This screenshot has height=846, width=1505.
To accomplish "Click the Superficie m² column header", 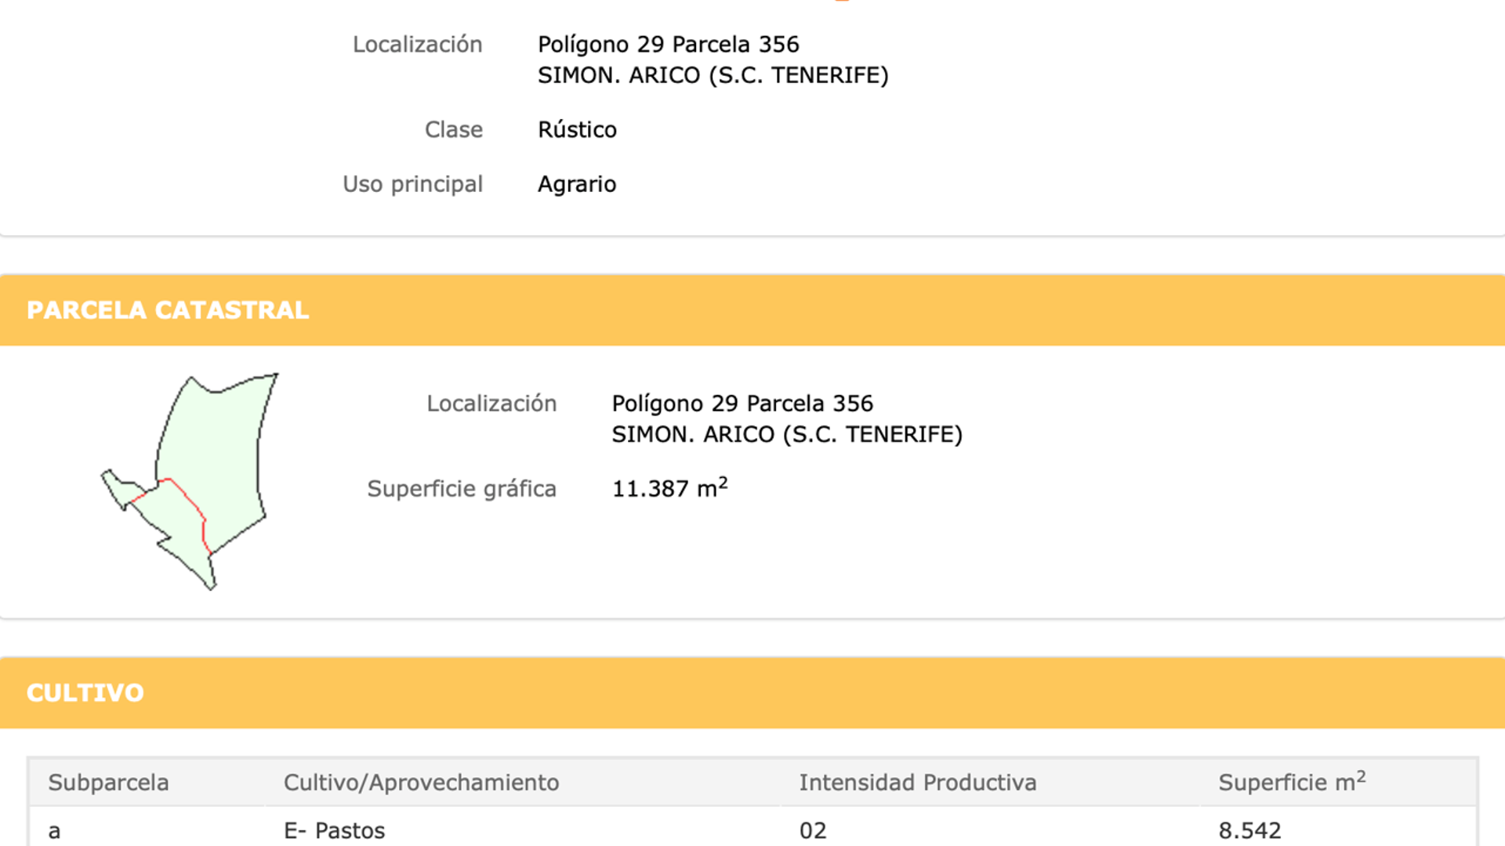I will pyautogui.click(x=1292, y=782).
